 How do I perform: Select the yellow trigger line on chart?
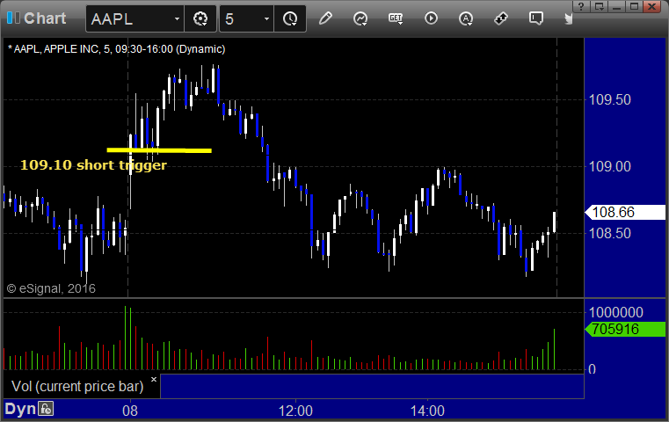pyautogui.click(x=159, y=150)
